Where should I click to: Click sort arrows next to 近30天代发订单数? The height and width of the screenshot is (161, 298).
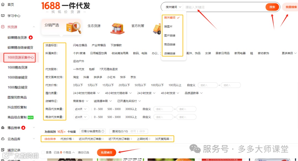pyautogui.click(x=103, y=139)
